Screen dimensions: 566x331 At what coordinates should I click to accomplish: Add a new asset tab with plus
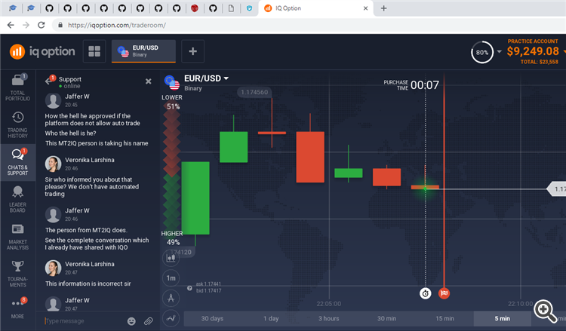pyautogui.click(x=192, y=51)
